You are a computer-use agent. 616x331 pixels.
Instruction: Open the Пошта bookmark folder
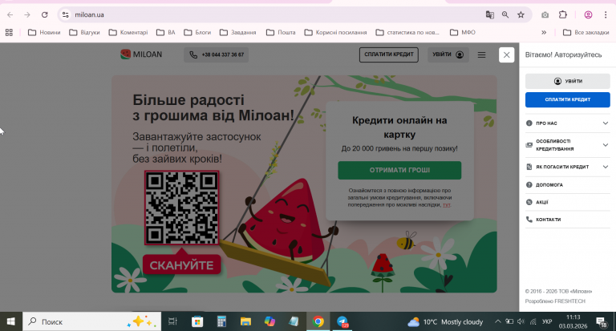[x=281, y=33]
